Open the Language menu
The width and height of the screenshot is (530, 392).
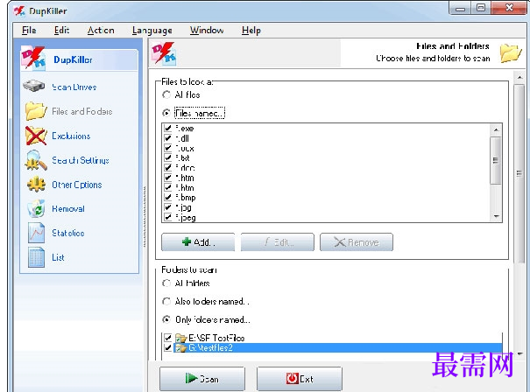(x=152, y=31)
